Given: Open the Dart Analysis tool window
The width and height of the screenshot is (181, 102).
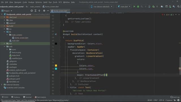Looking at the screenshot, I should 40,97.
